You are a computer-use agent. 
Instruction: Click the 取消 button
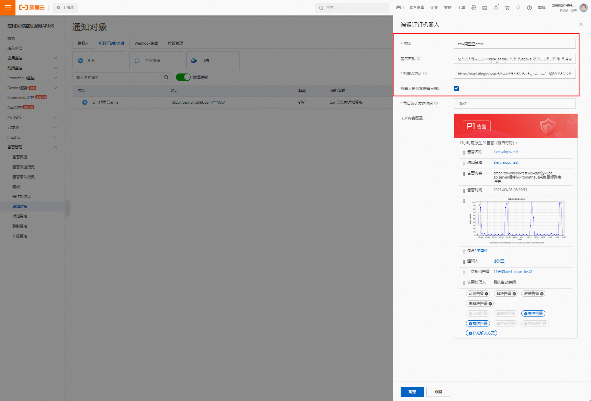click(x=438, y=392)
